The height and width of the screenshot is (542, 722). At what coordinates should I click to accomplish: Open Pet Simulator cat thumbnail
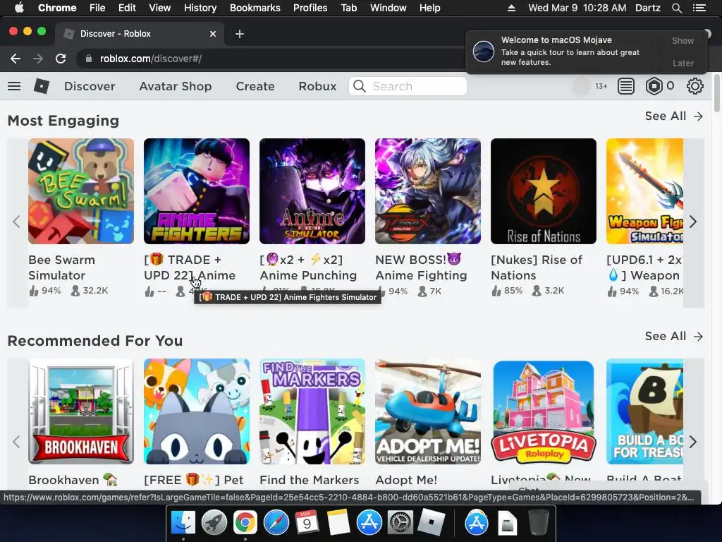point(197,411)
